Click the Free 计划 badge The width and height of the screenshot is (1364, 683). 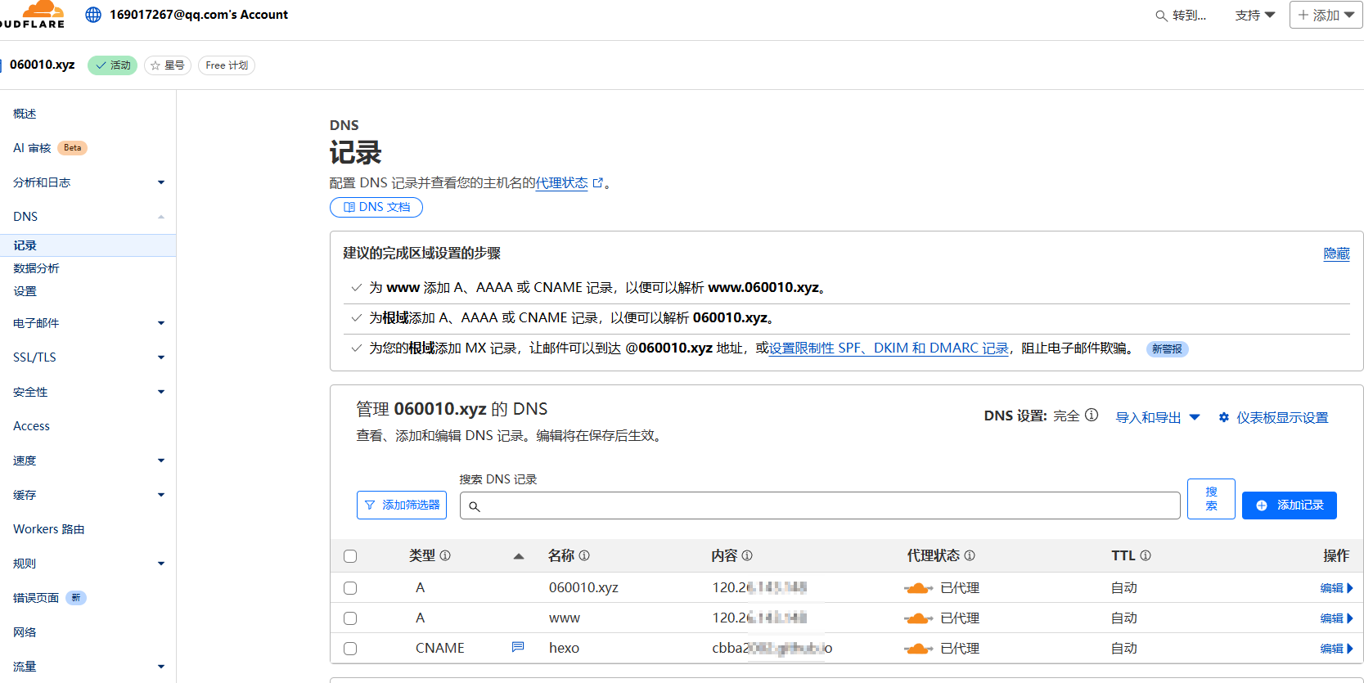click(227, 65)
